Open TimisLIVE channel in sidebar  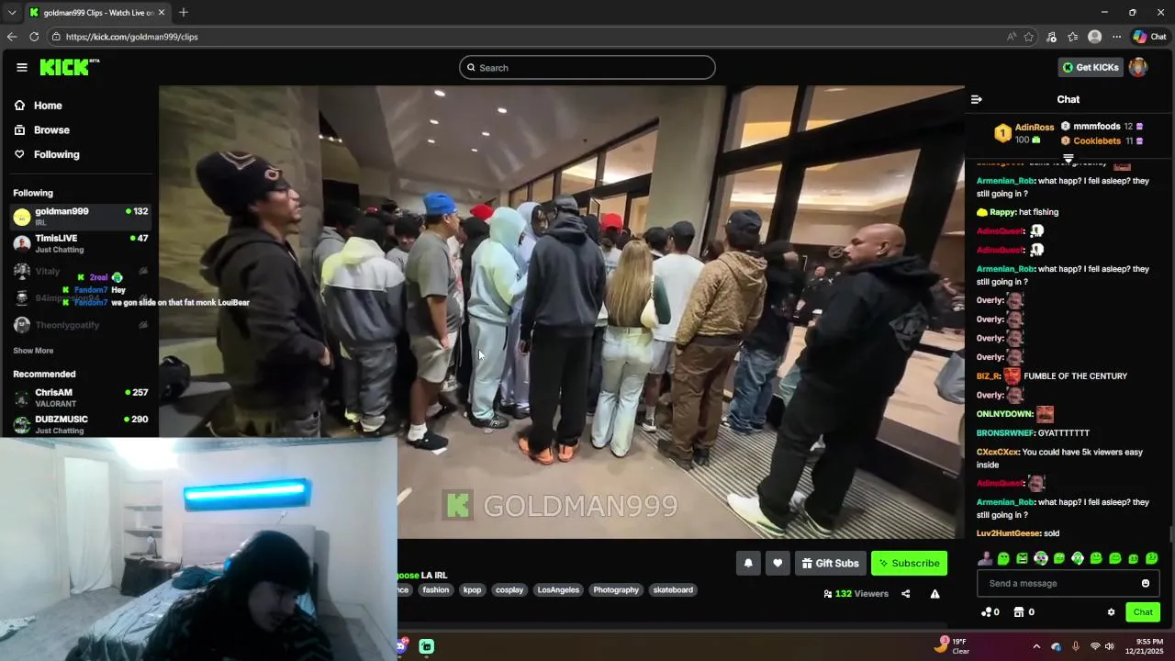pos(81,243)
